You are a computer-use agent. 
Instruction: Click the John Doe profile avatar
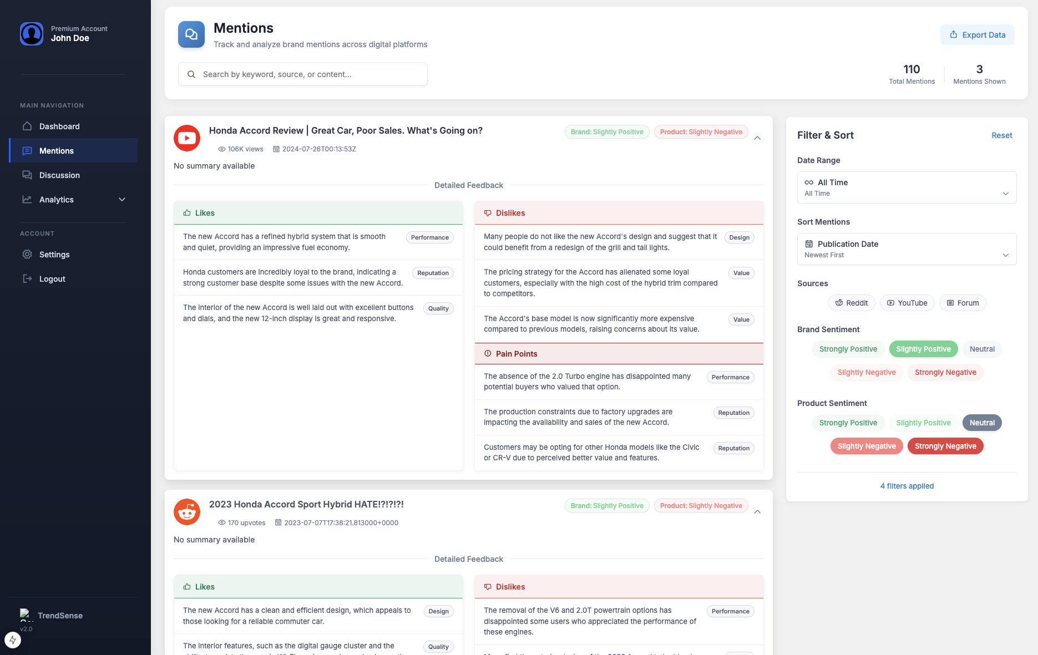coord(32,34)
